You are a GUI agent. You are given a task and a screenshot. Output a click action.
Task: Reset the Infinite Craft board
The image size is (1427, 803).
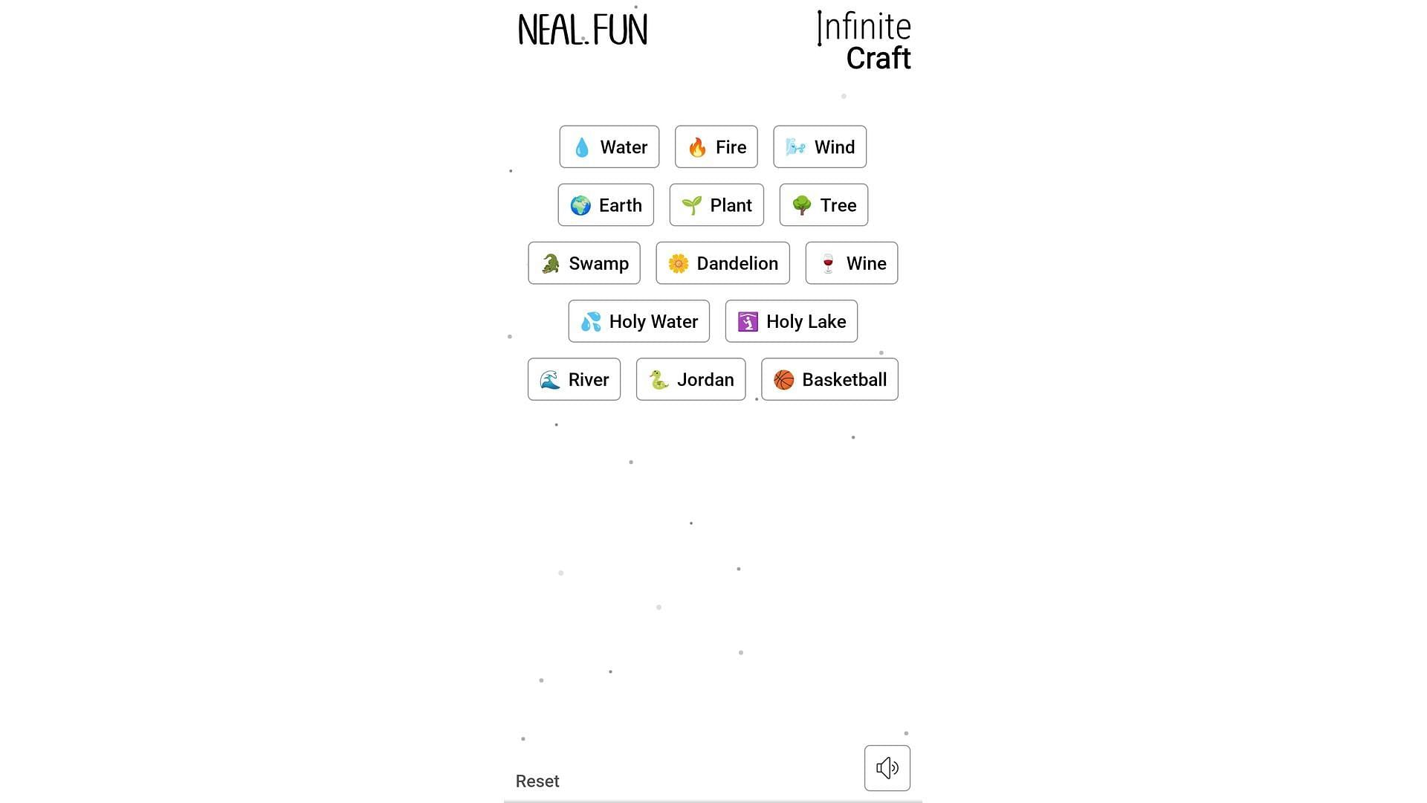tap(537, 781)
